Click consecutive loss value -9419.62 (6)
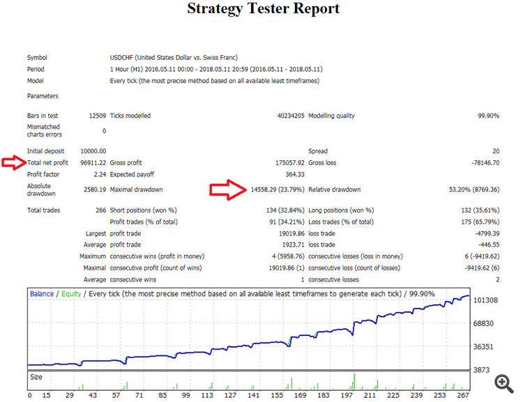Viewport: 523px width, 402px height. point(482,268)
